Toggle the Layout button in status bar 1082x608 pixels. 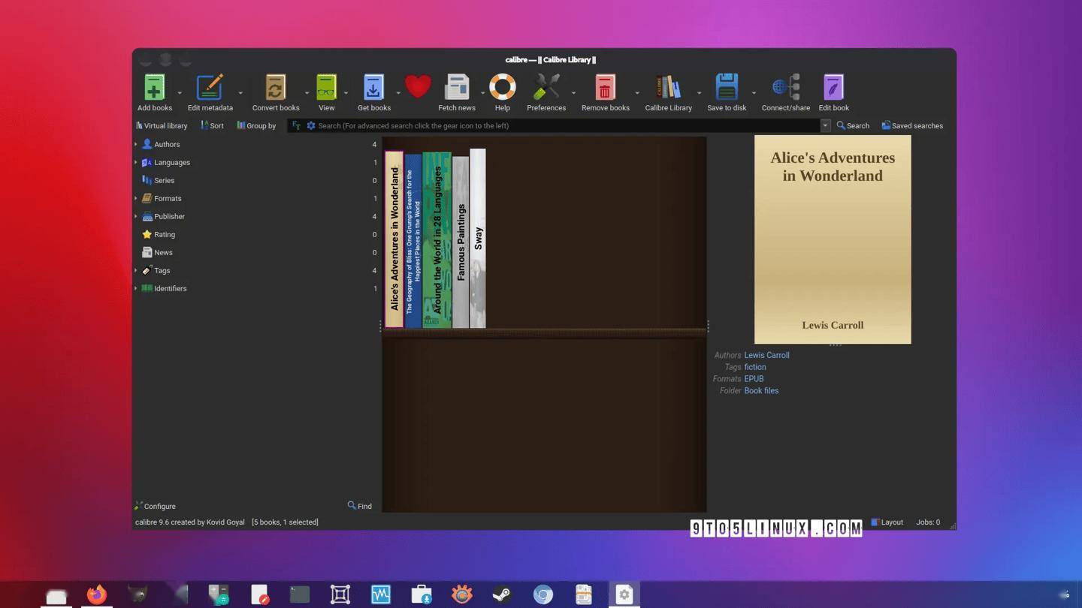pos(887,522)
